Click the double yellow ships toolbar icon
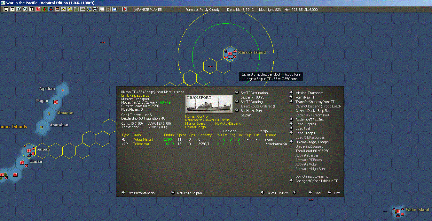Screen dimensions: 432x221 click(x=70, y=9)
